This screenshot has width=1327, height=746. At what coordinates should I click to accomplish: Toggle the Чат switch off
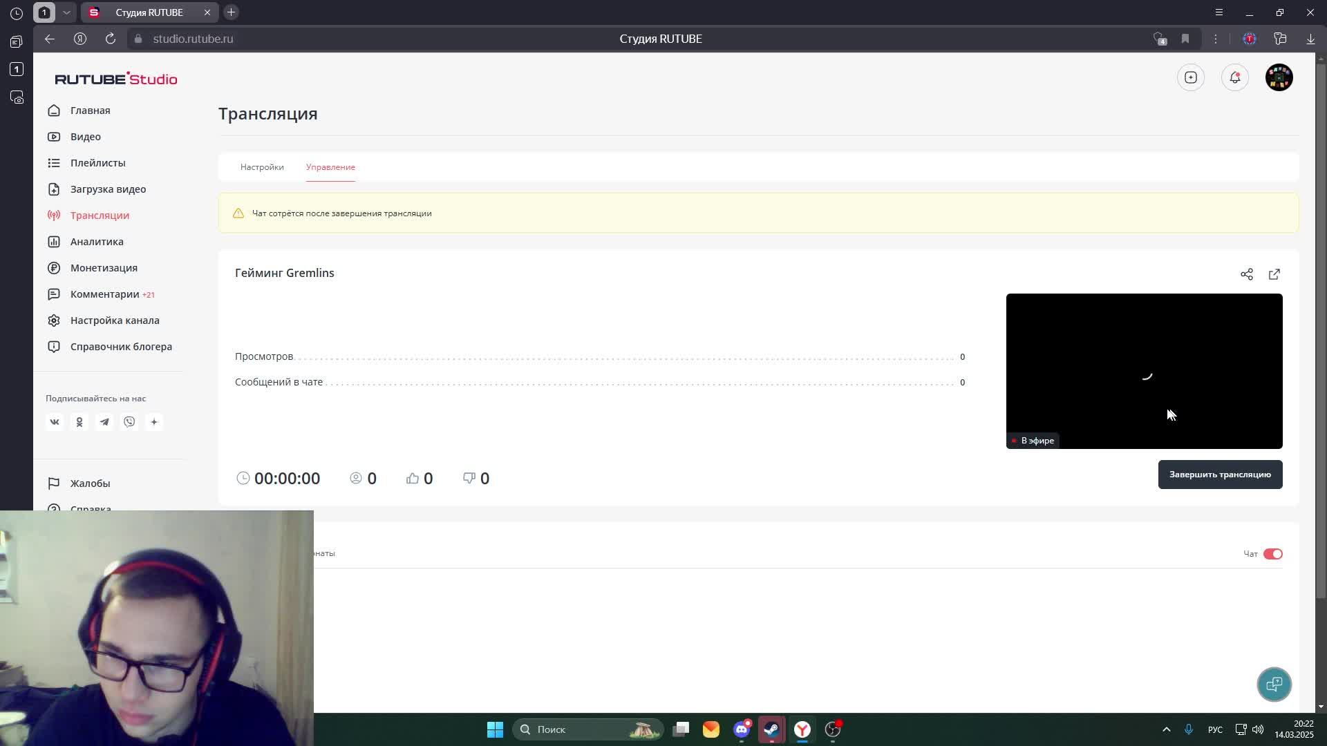tap(1272, 554)
